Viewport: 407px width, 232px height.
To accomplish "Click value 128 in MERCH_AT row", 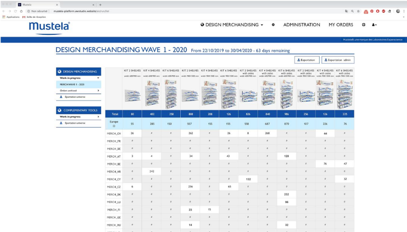I will coord(287,156).
